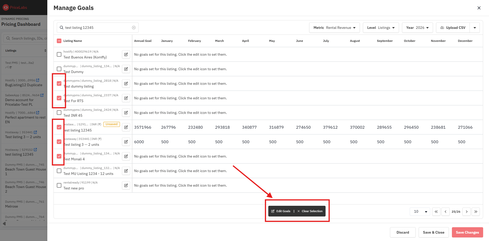Screen dimensions: 489x241
Task: Check the Test MU Listing 1234 checkbox
Action: [59, 171]
